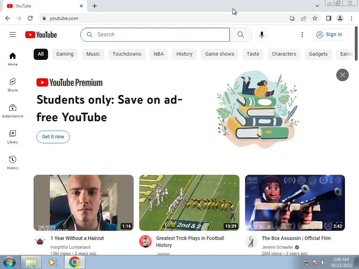Select the Music filter chip

point(93,54)
